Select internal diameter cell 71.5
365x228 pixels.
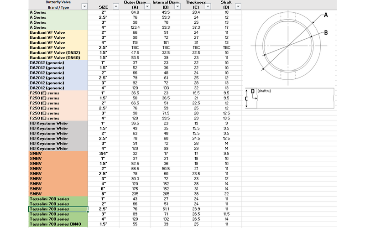point(166,113)
